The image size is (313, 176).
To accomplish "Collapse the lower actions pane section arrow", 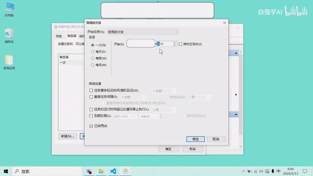I will click(x=236, y=114).
